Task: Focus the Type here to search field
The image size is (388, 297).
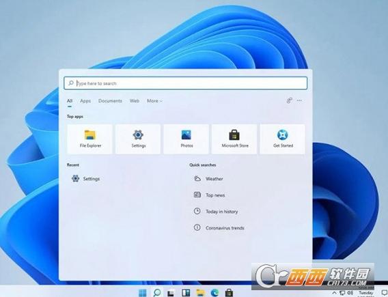Action: [x=186, y=83]
